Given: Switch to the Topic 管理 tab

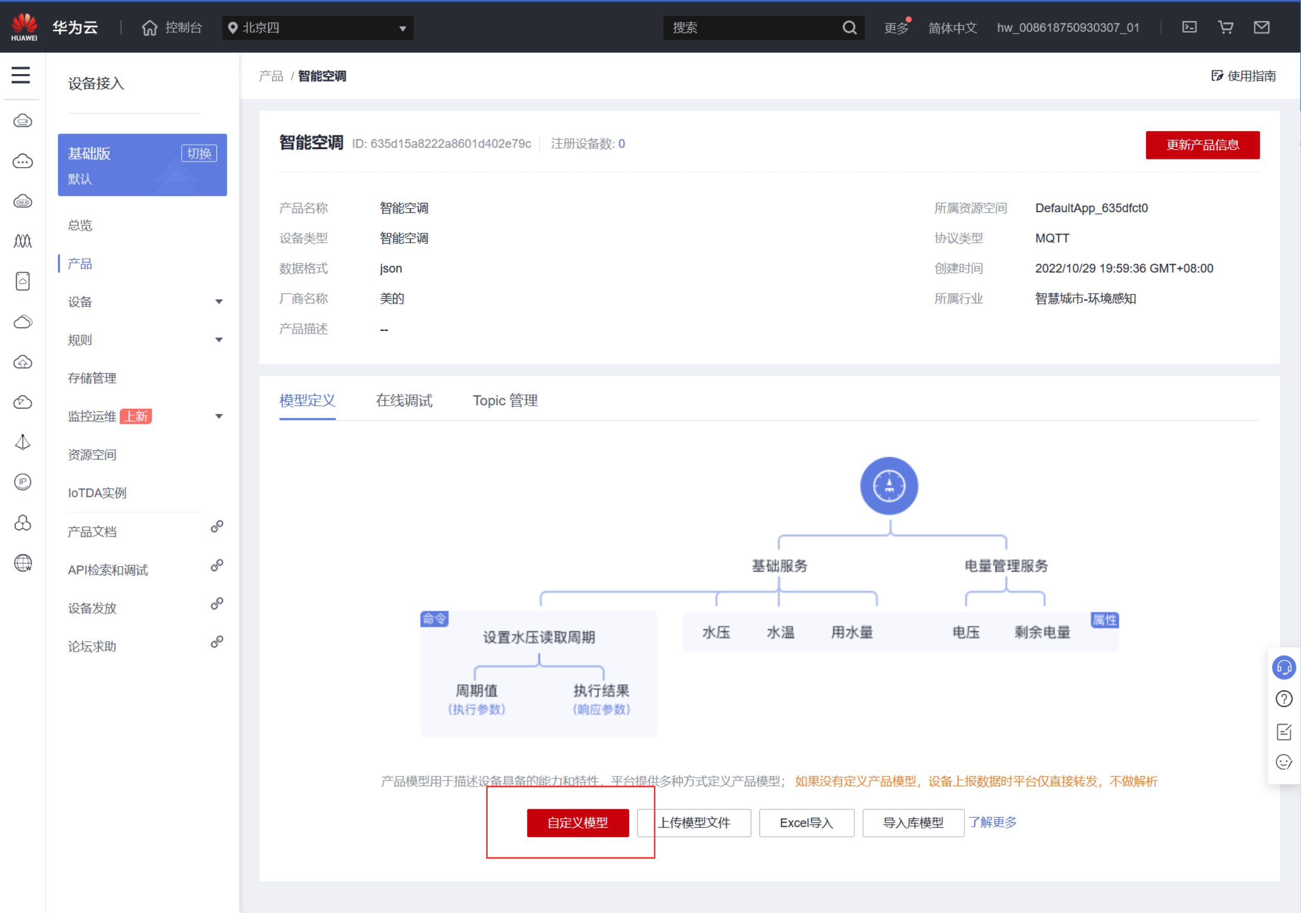Looking at the screenshot, I should pos(505,401).
